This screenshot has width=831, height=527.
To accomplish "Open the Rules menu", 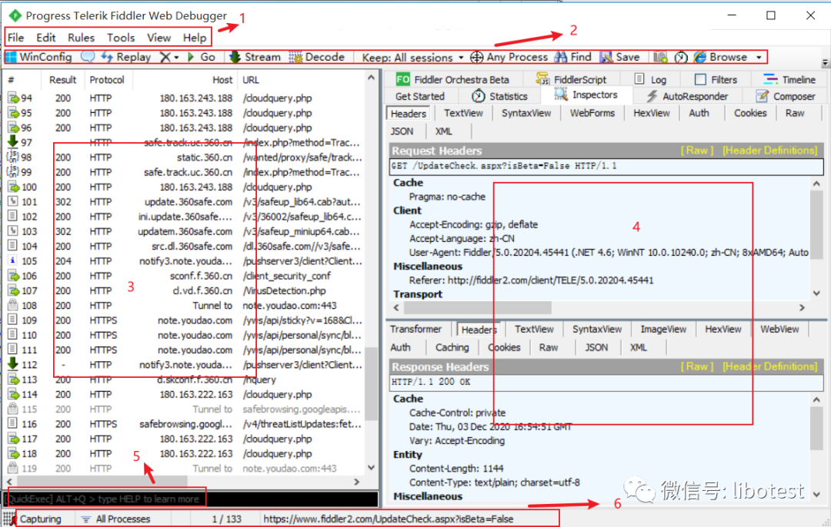I will (x=81, y=38).
